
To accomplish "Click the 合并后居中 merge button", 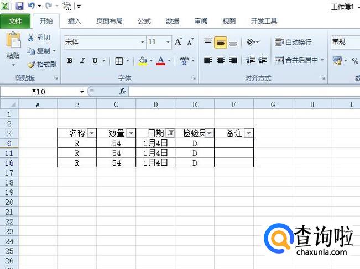I will pos(296,60).
